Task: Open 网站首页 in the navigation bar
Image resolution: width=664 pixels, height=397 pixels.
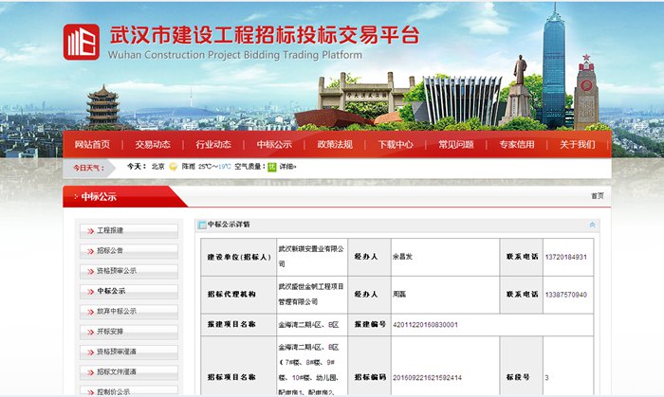Action: click(92, 144)
